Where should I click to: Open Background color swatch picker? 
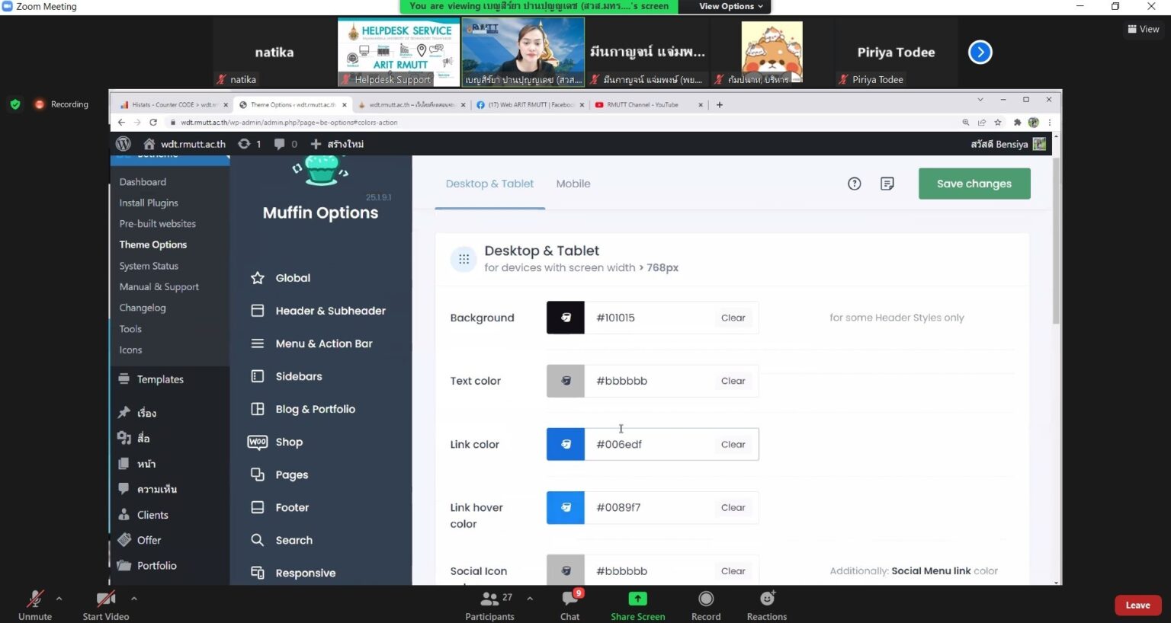566,318
